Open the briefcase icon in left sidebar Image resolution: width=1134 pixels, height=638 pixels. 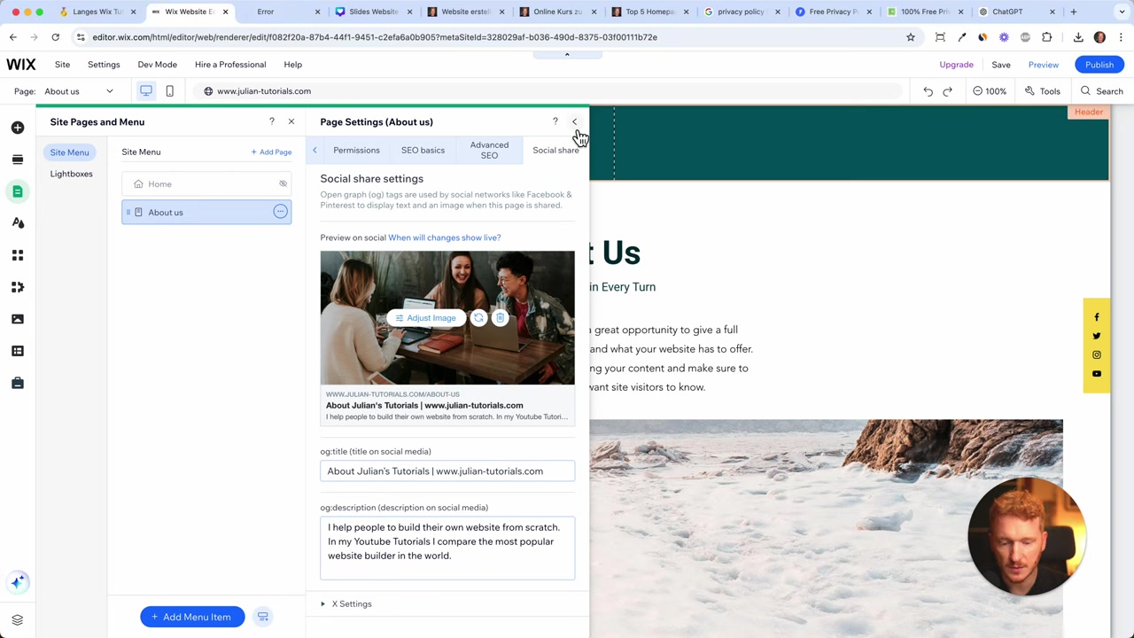click(18, 383)
